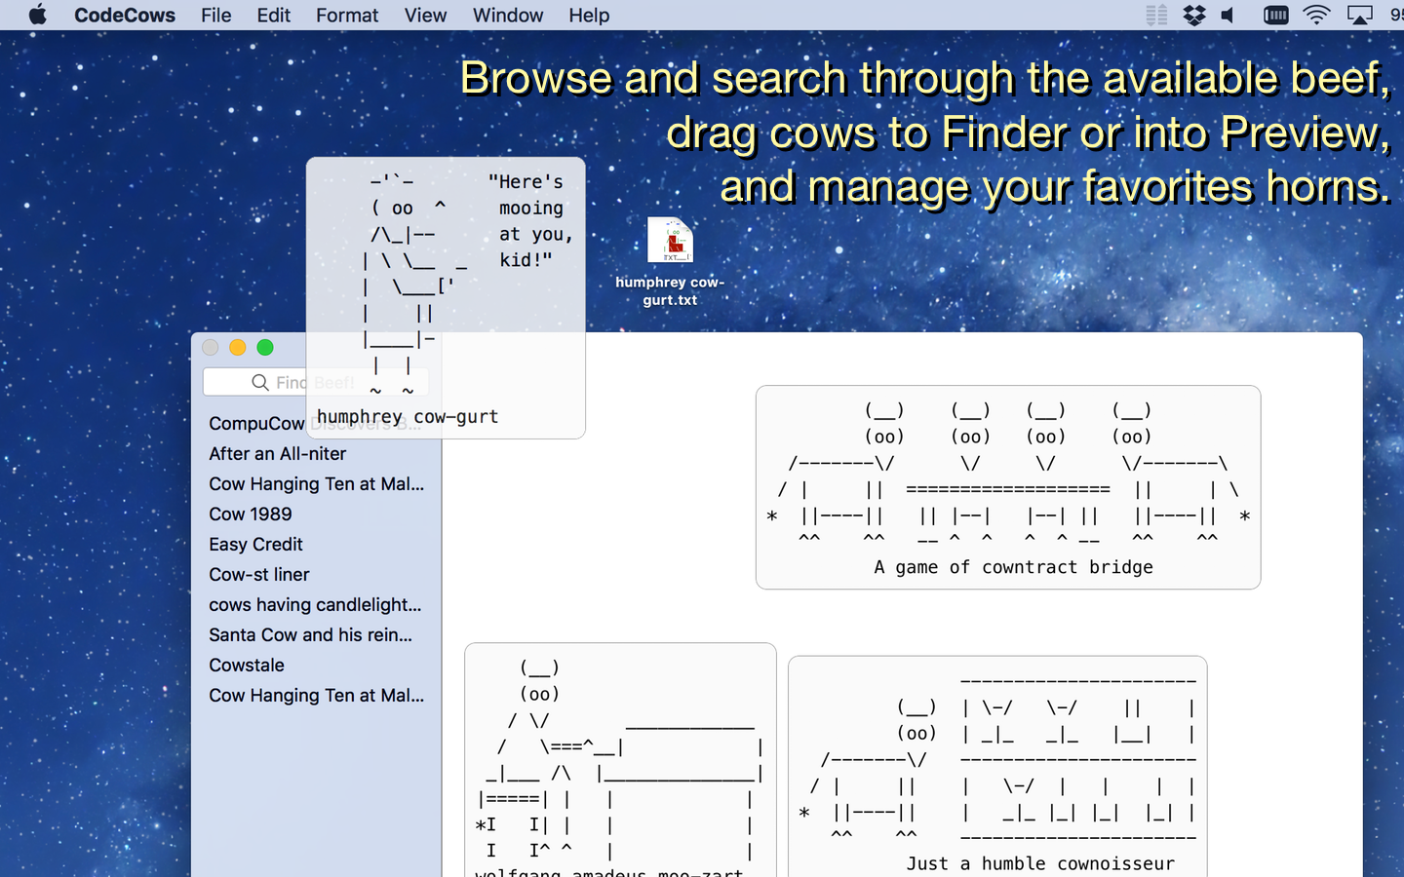Select "Cow 1989" from the sidebar

click(251, 514)
